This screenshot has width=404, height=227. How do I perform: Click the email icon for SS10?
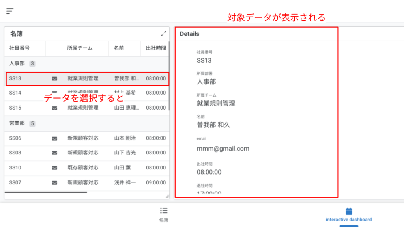54,168
